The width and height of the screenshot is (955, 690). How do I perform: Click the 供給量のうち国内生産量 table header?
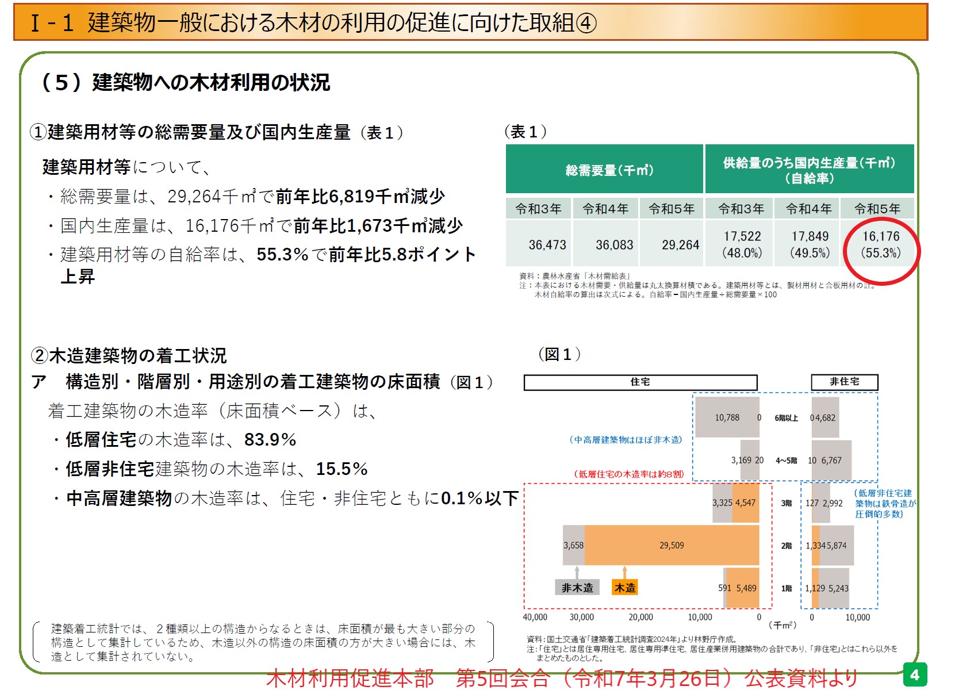pos(810,169)
